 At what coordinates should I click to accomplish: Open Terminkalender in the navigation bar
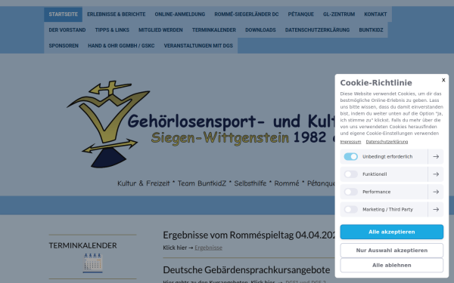(x=214, y=30)
